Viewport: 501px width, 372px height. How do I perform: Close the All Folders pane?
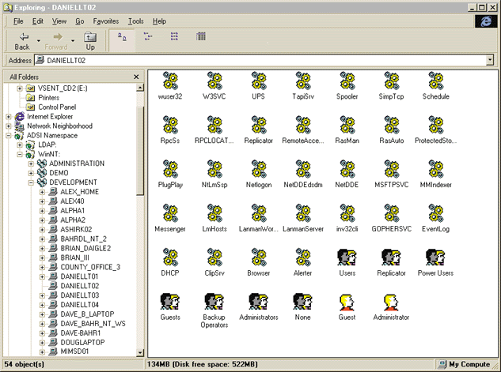[136, 77]
